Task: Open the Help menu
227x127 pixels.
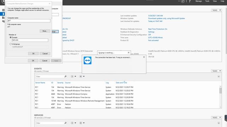Action: click(222, 1)
